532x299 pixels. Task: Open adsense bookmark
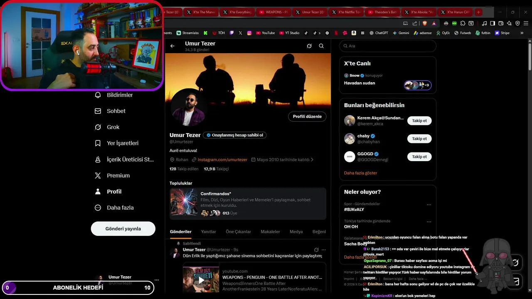[423, 33]
